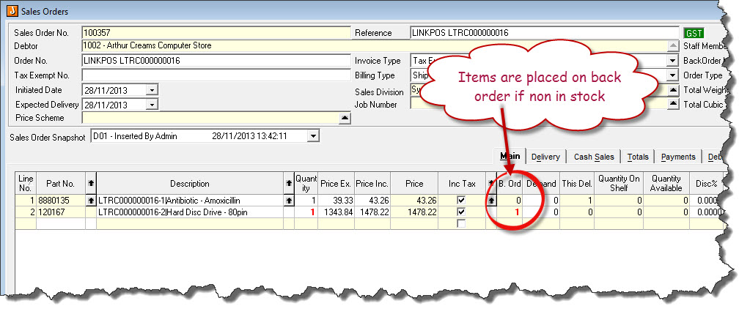This screenshot has height=317, width=750.
Task: Click the Price Scheme field
Action: pyautogui.click(x=210, y=118)
